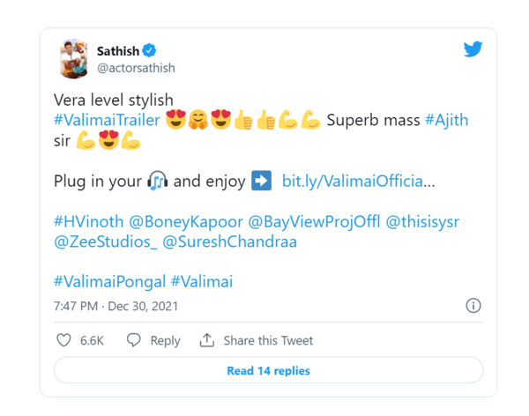Click the tweet timestamp Dec 30, 2021
This screenshot has height=416, width=529.
point(115,307)
